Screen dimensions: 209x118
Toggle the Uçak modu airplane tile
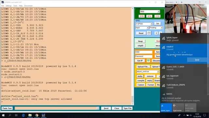(x=178, y=108)
